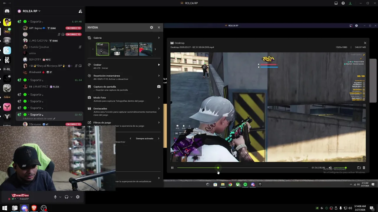Screen dimensions: 378x212
Task: Take screenshot with camera icon in NVIDIA panel
Action: (x=159, y=87)
